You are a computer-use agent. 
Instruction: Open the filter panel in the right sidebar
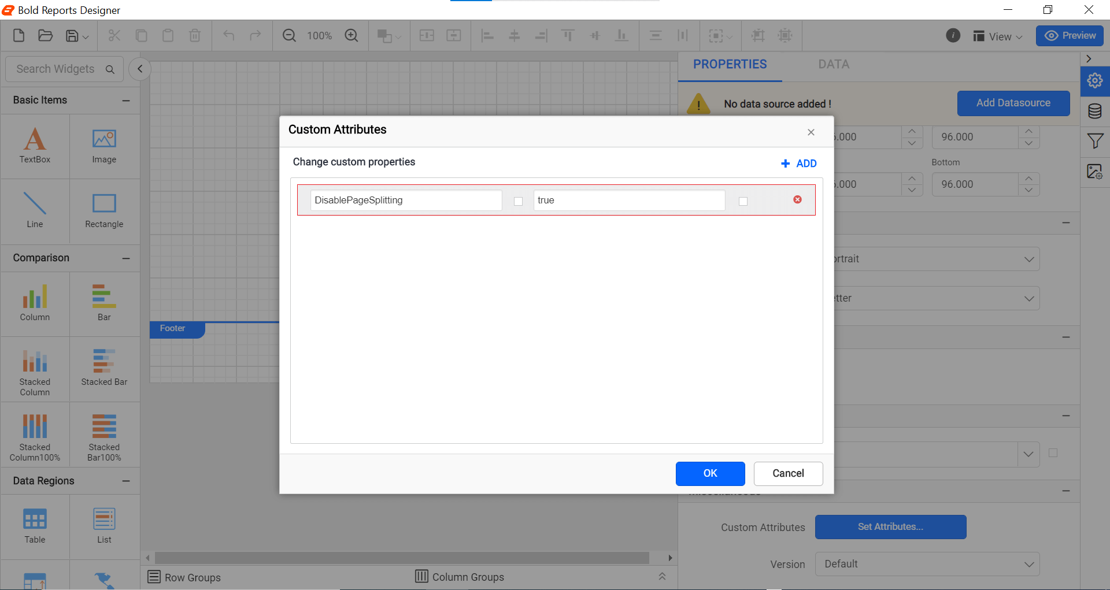[1095, 141]
